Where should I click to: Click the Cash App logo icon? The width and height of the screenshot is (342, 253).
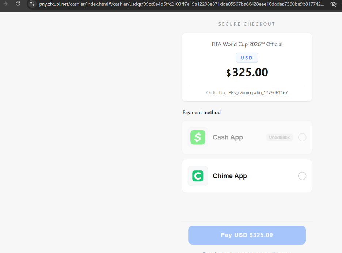coord(198,137)
